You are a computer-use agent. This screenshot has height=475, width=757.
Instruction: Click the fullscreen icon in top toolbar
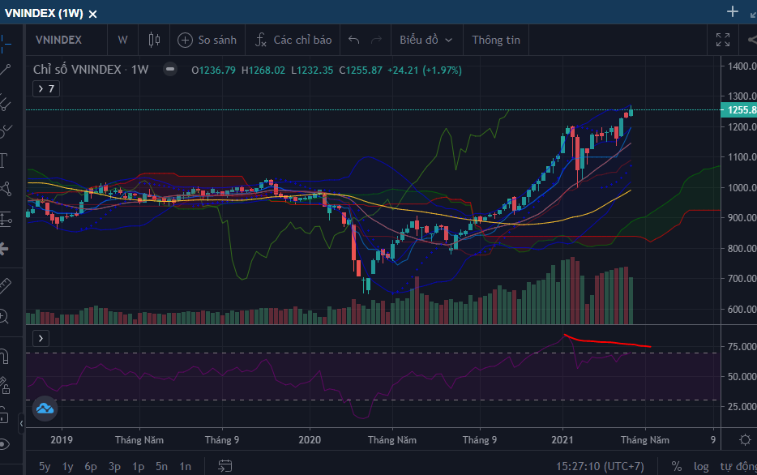tap(723, 40)
